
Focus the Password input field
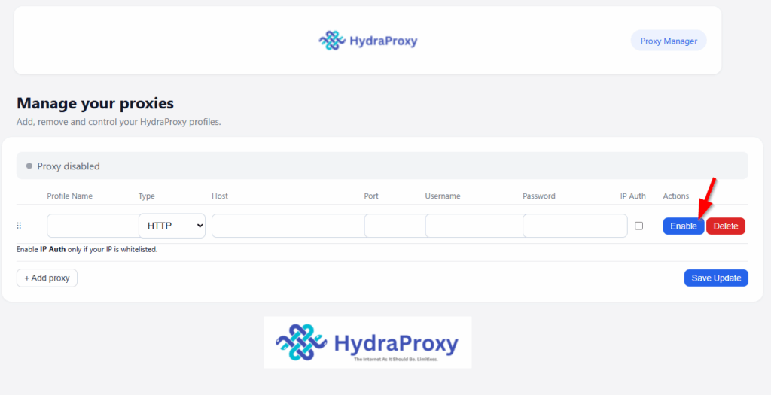[574, 226]
